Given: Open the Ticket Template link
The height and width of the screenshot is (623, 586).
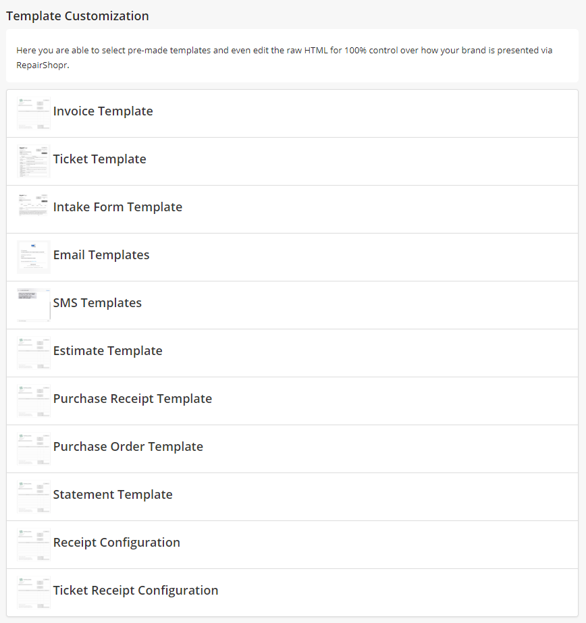Looking at the screenshot, I should (99, 159).
